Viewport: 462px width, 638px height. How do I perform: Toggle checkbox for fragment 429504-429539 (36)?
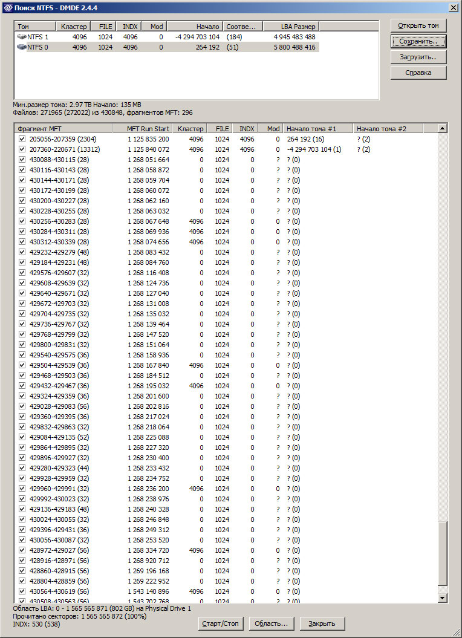click(x=22, y=365)
